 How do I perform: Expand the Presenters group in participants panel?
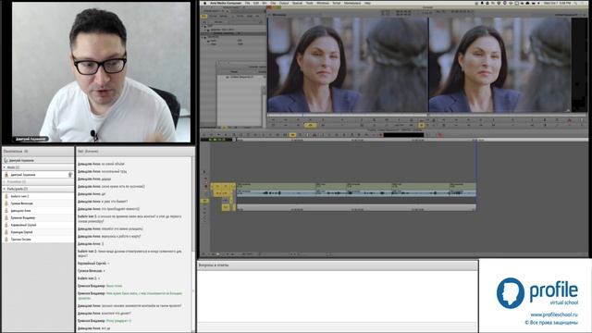tap(5, 181)
